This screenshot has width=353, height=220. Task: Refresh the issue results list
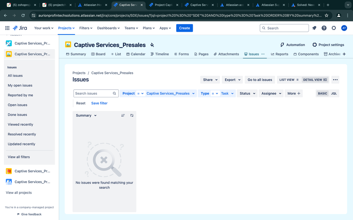tap(132, 115)
